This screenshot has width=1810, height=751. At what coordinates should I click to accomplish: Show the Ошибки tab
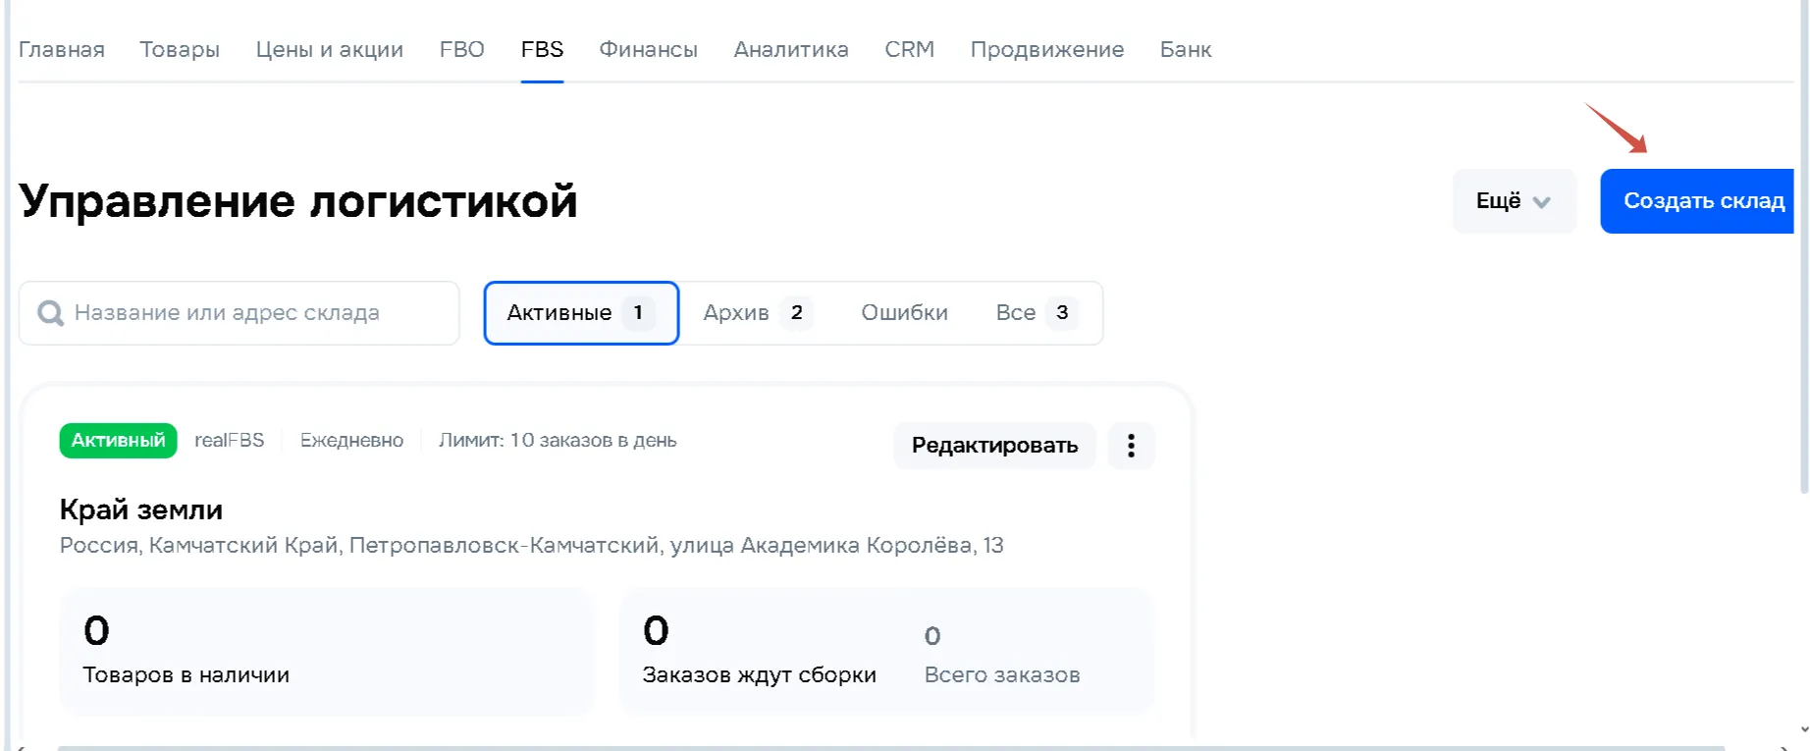[x=904, y=313]
